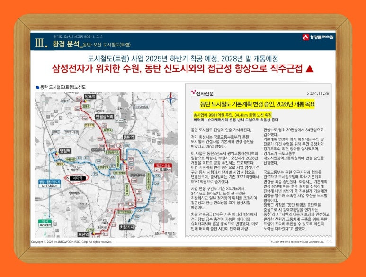Click the blue bullet before 동탄 도시철도(트램)노선도

[x=37, y=87]
